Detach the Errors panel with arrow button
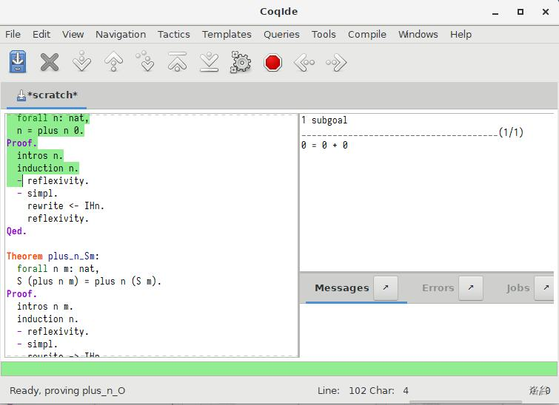 (x=470, y=287)
